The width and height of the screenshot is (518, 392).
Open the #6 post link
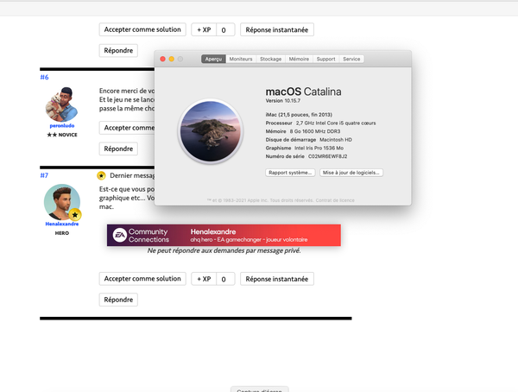(x=44, y=77)
